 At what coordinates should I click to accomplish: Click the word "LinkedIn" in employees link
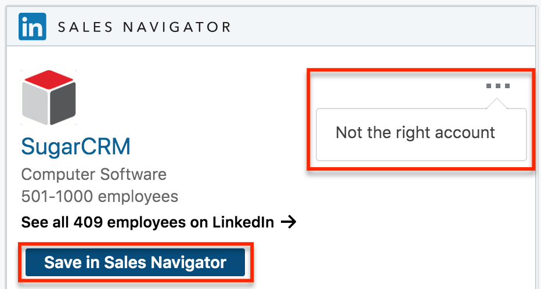pos(243,222)
